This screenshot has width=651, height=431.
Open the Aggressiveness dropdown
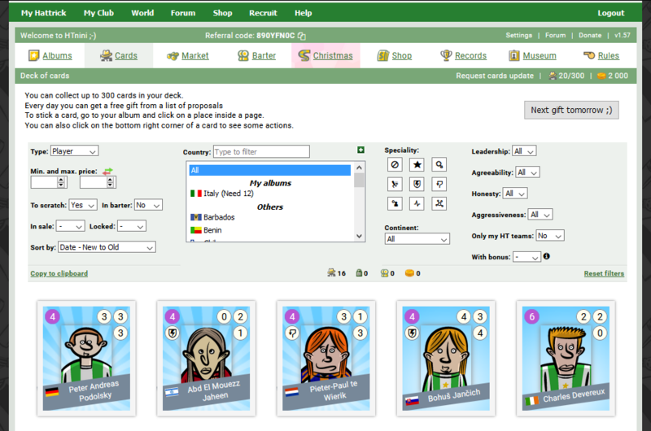pos(540,215)
